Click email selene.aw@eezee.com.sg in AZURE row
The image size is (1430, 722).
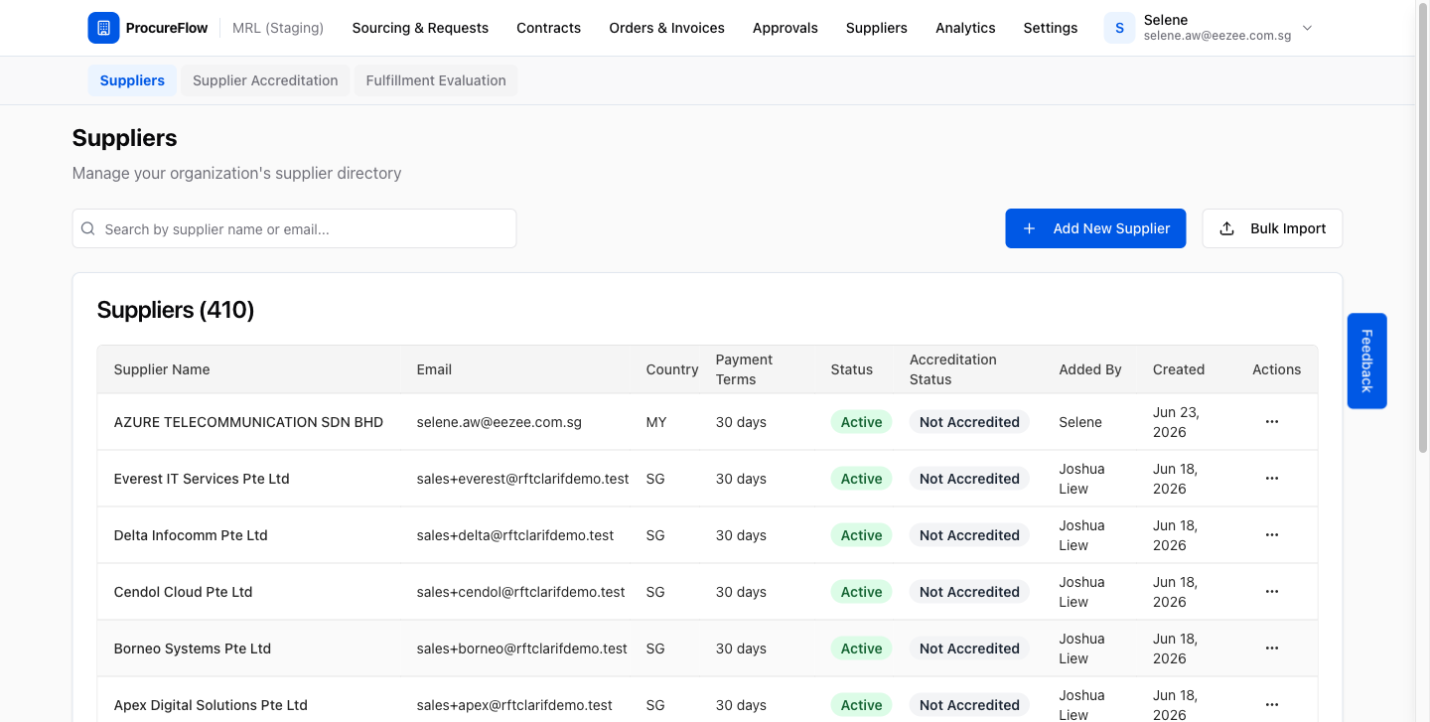[500, 422]
